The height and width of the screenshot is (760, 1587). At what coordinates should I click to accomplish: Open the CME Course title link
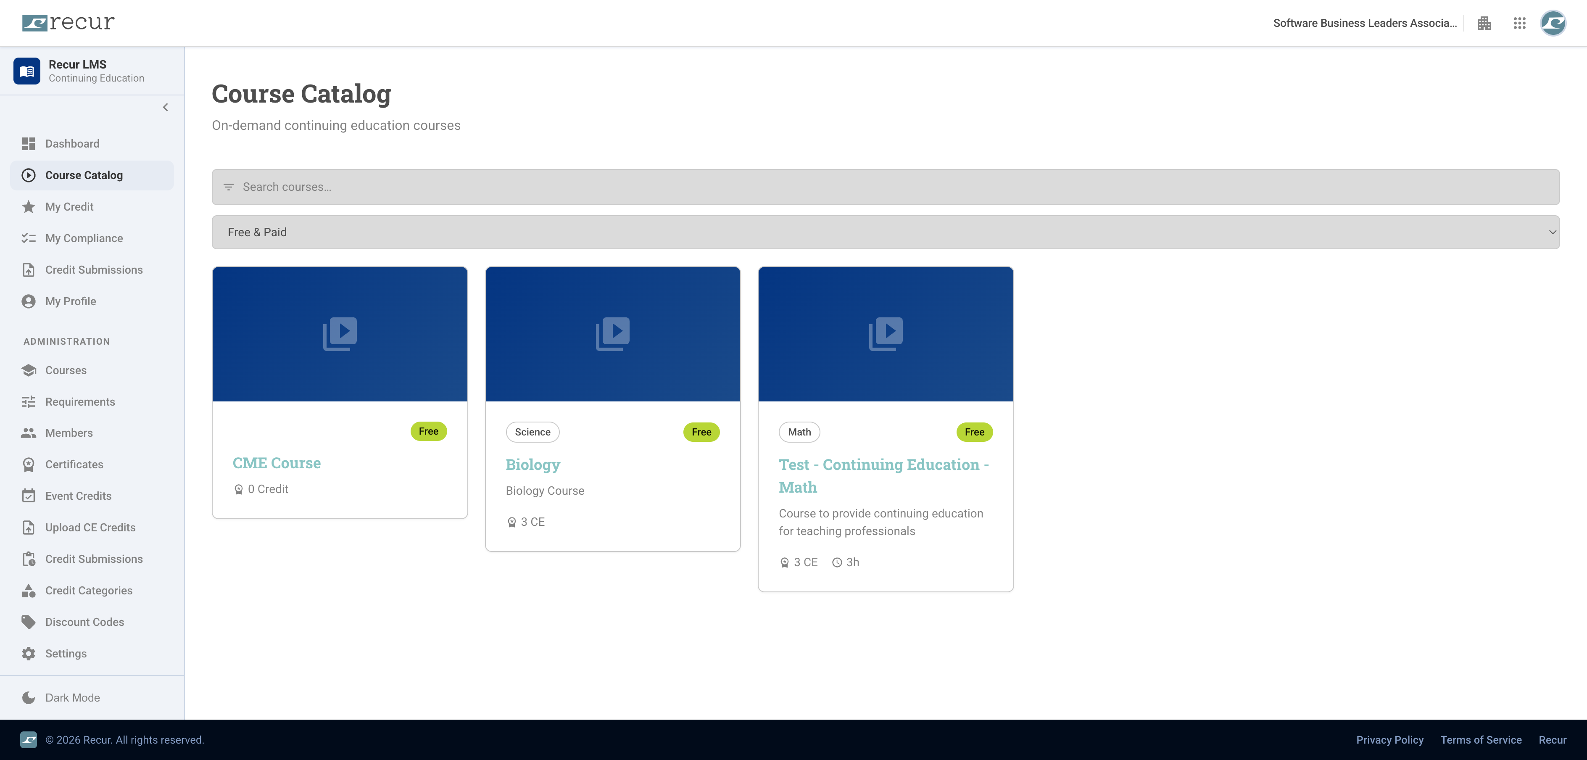277,463
